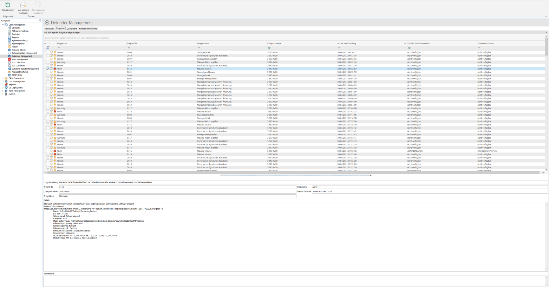The image size is (549, 287).
Task: Tick the checkbox of the 08:36:27 Scan gestartet row
Action: tap(48, 52)
